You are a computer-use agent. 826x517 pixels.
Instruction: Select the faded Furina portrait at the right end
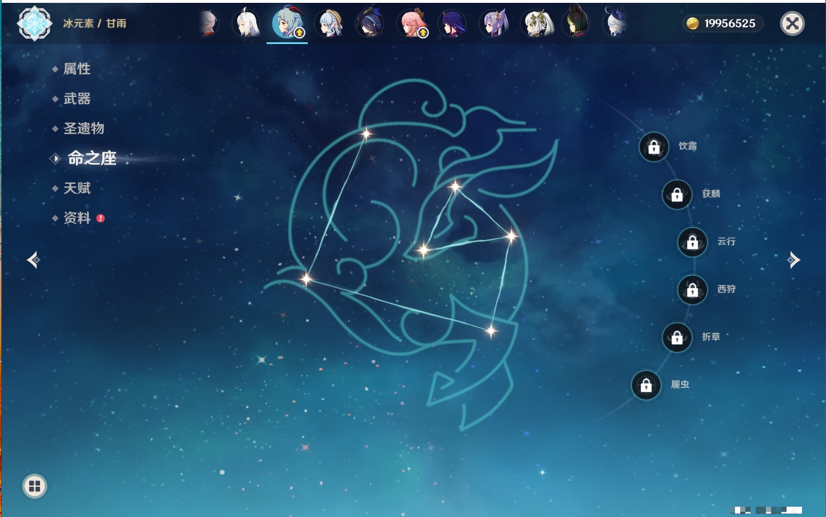click(x=616, y=23)
